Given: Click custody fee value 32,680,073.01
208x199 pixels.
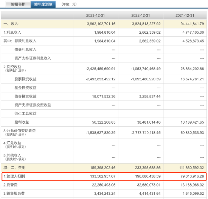Looking at the screenshot, I should pos(149,185).
